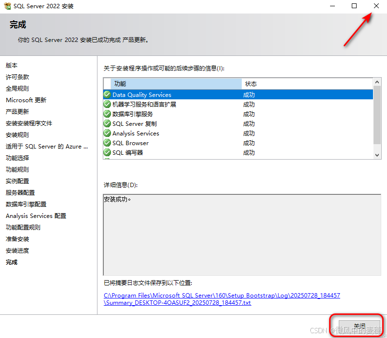Viewport: 387px width, 338px height.
Task: Click the 成功 status of 数据库引擎服务
Action: pyautogui.click(x=249, y=114)
